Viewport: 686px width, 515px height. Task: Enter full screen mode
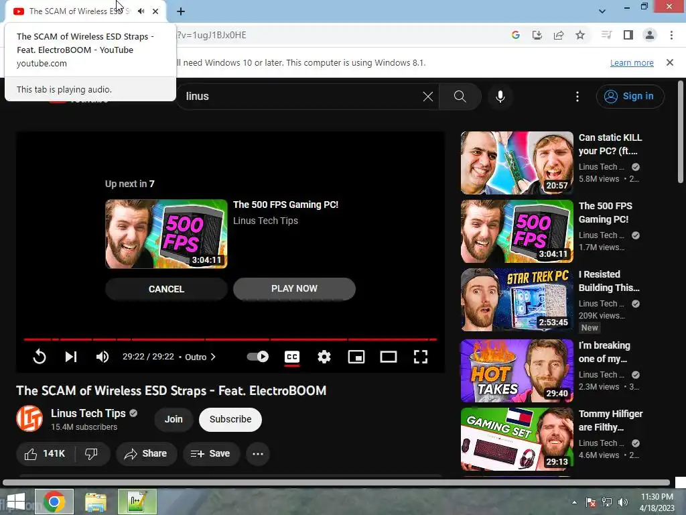tap(421, 357)
